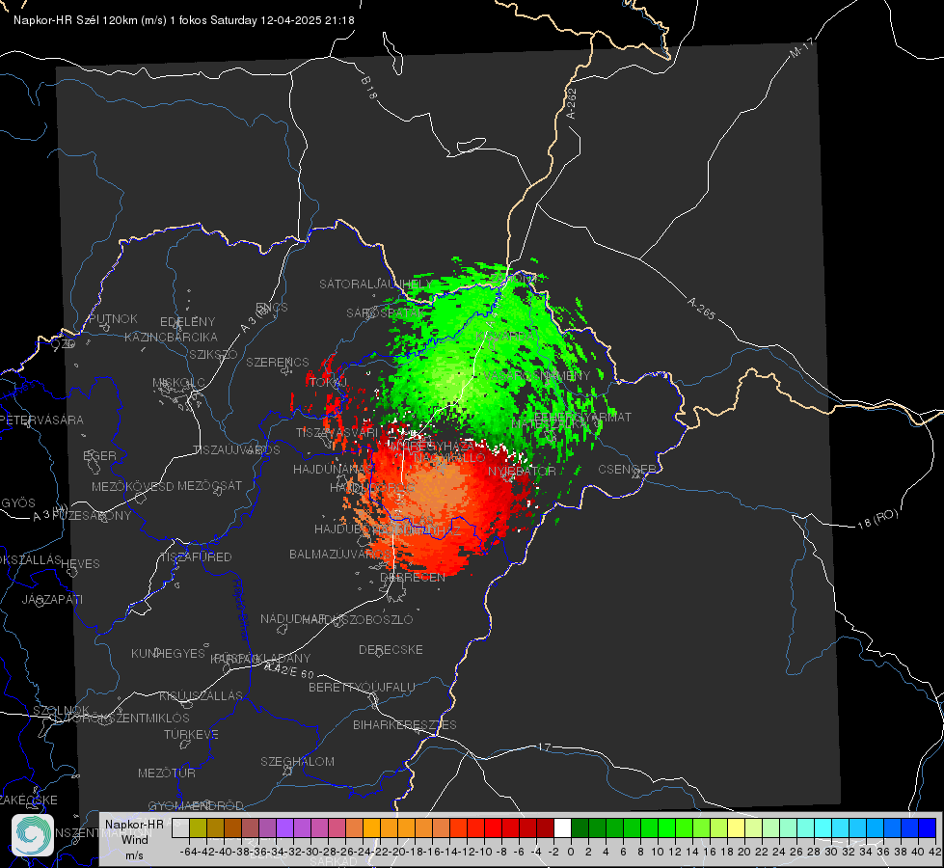Click the B 18 road label
944x868 pixels.
368,88
